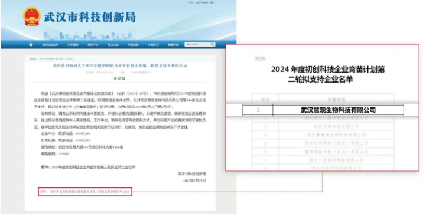Viewport: 423px width, 214px height.
Task: Click the breadcrumb path above the headline
Action: click(50, 58)
